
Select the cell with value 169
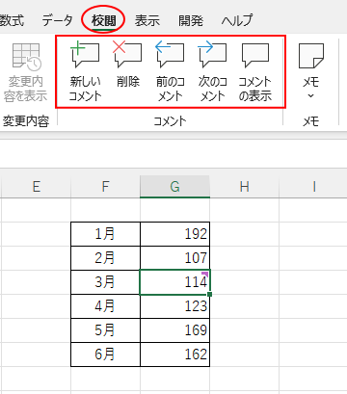(x=175, y=330)
